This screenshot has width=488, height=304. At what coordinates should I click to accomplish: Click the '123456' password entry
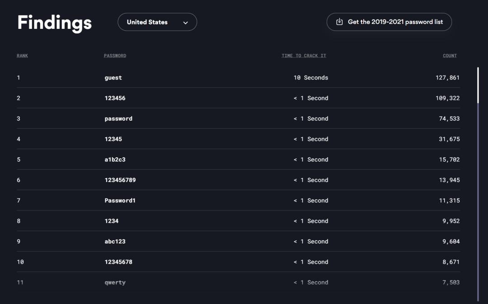115,98
